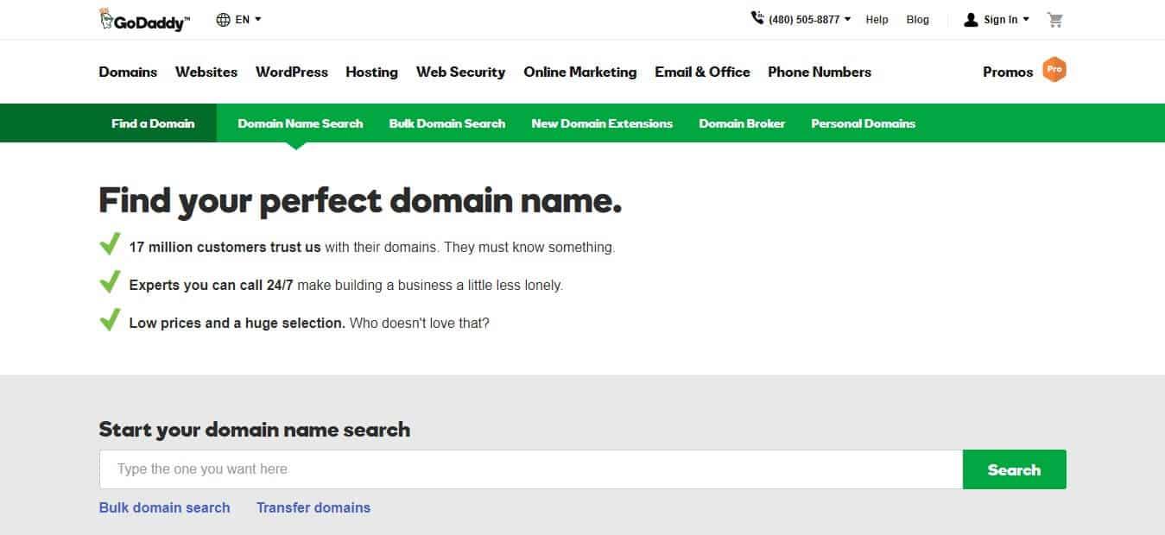
Task: Select the Domain Name Search tab
Action: coord(301,123)
